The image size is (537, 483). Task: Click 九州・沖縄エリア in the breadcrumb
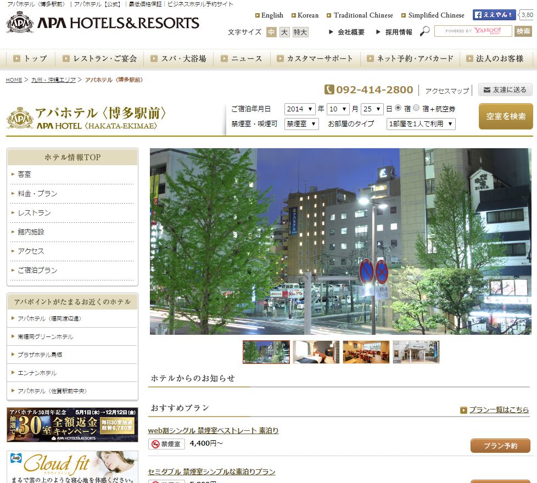53,80
